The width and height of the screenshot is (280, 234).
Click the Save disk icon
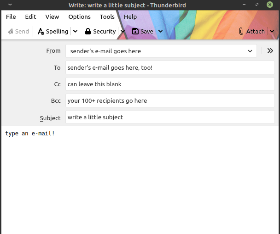coord(135,32)
